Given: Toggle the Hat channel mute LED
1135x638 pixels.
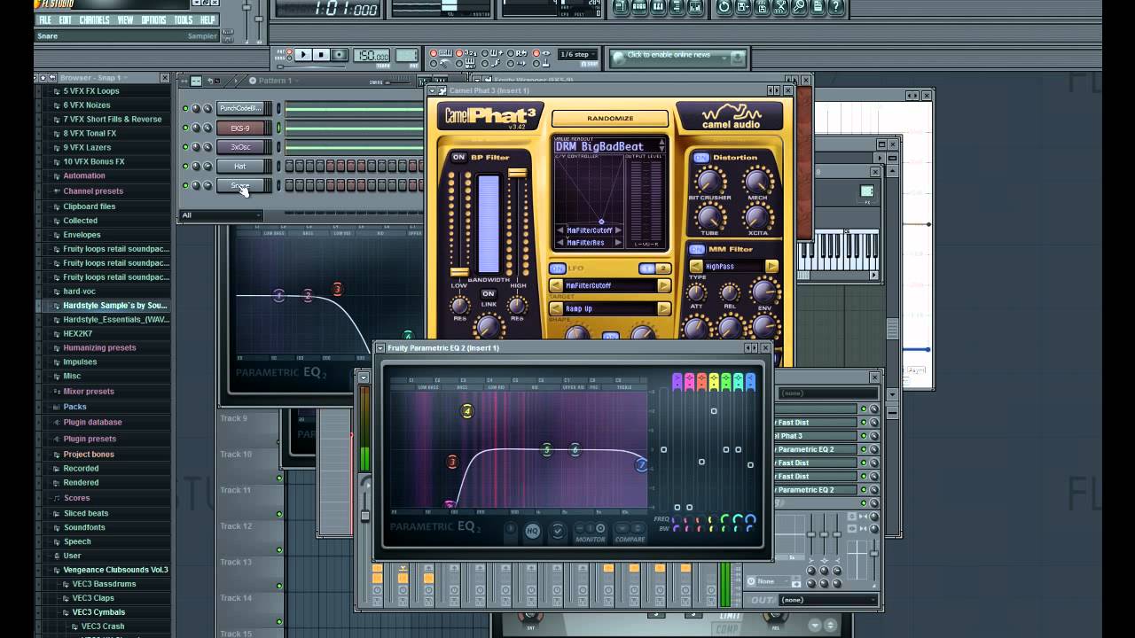Looking at the screenshot, I should pos(185,166).
